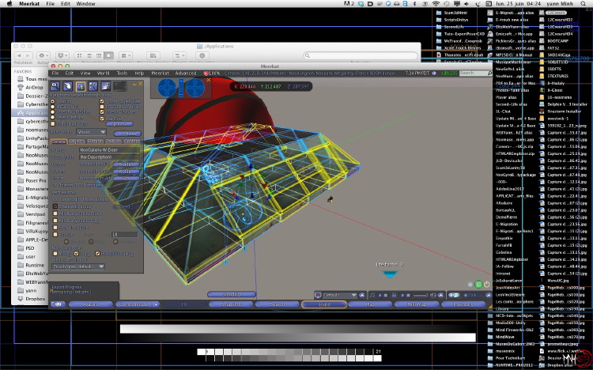Image resolution: width=593 pixels, height=370 pixels.
Task: Click the Stand Up button
Action: point(232,294)
